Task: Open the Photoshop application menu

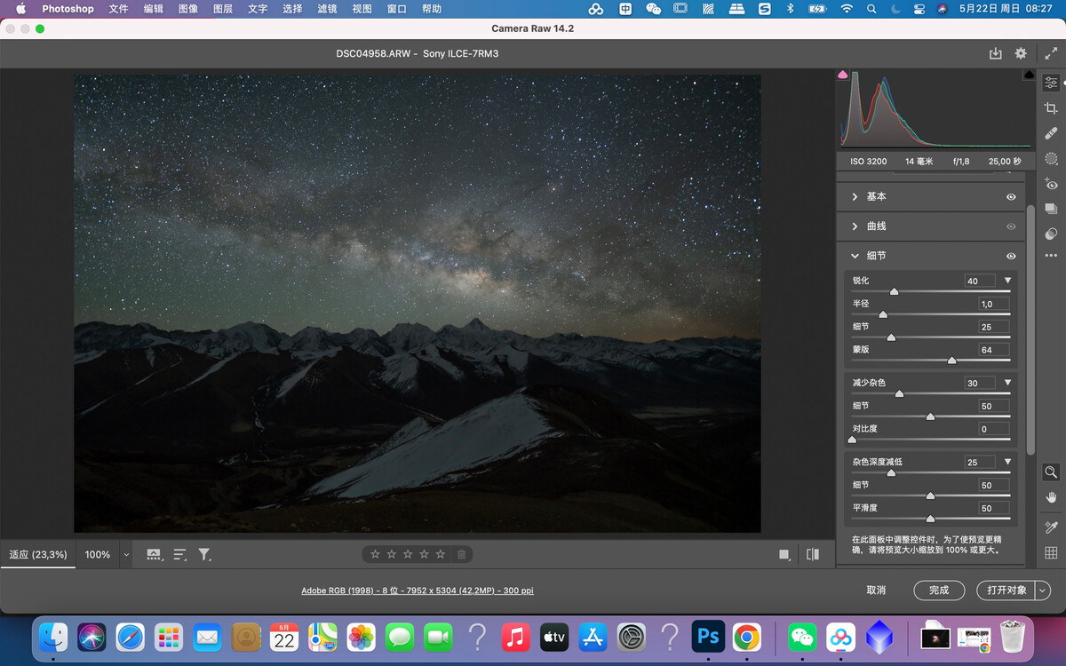Action: pyautogui.click(x=68, y=9)
